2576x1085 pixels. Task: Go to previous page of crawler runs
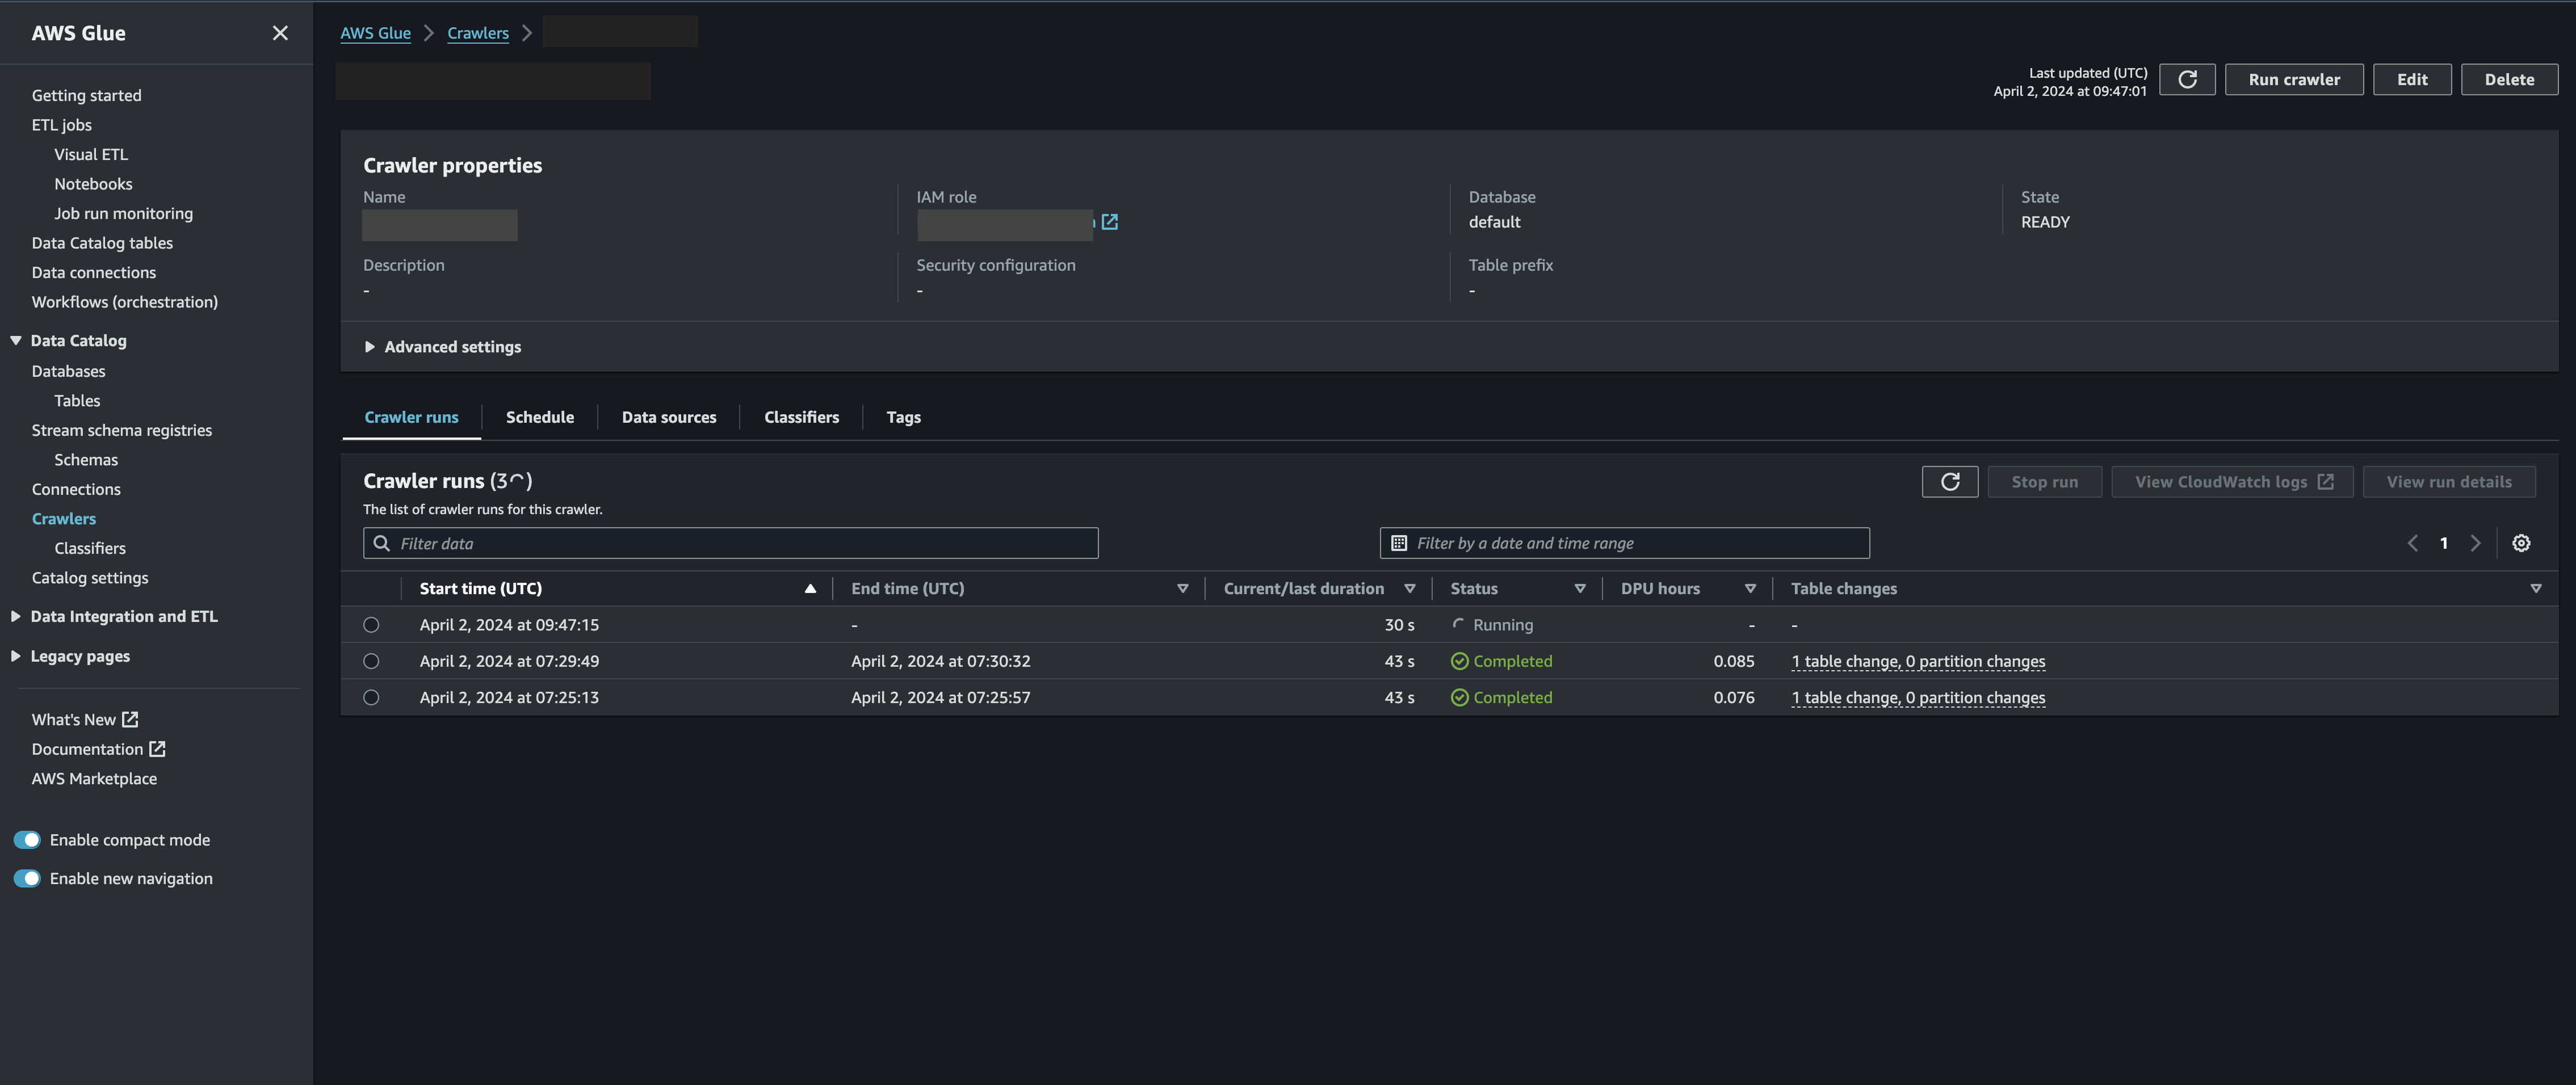[x=2412, y=543]
